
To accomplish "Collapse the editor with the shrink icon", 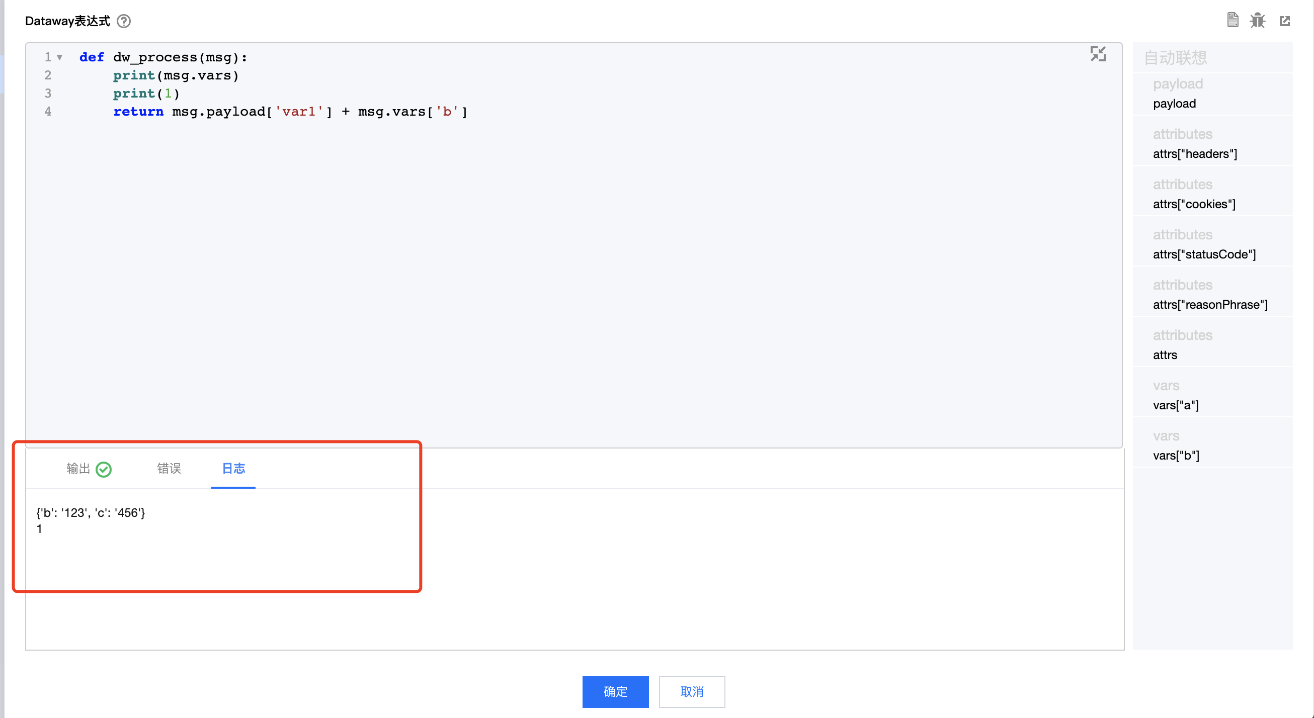I will point(1098,54).
